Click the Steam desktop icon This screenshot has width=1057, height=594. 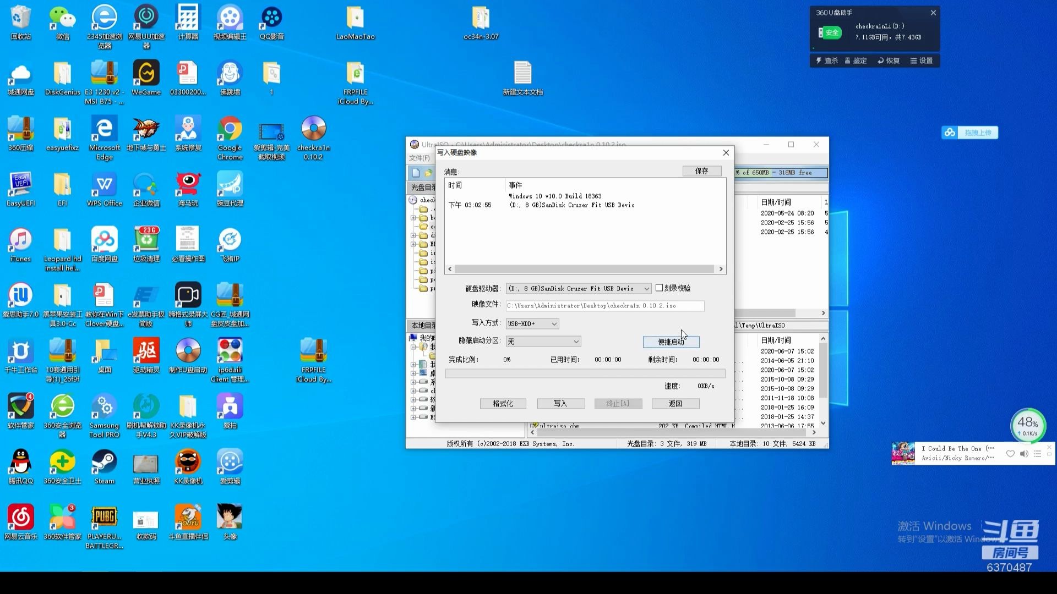pos(104,462)
